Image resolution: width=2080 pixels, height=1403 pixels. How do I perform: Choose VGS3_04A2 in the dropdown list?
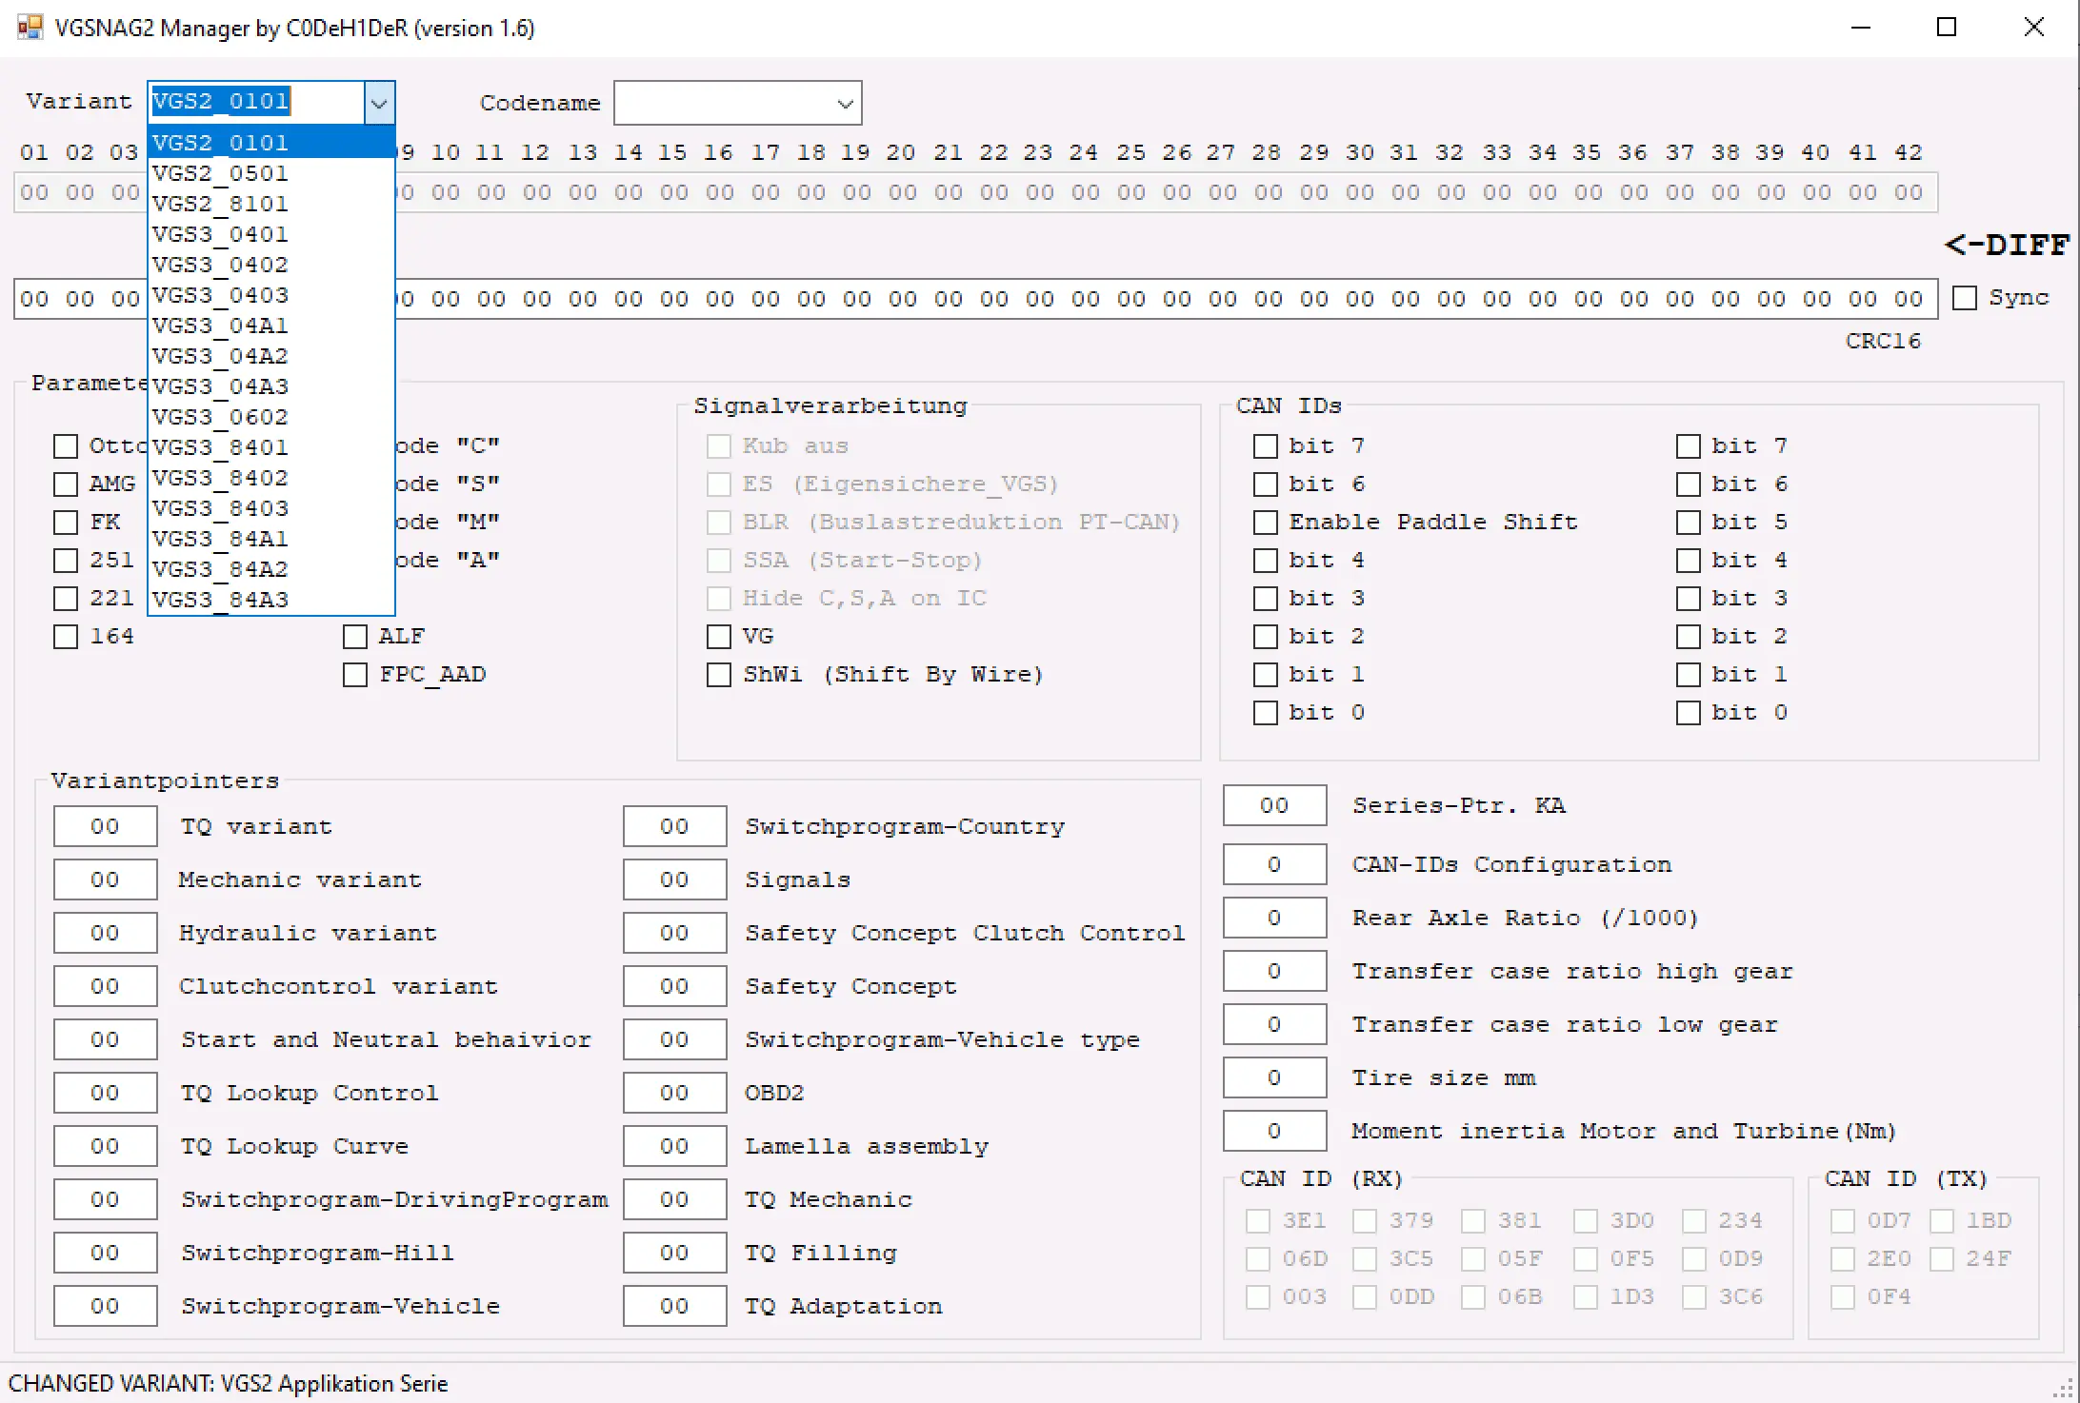click(271, 356)
